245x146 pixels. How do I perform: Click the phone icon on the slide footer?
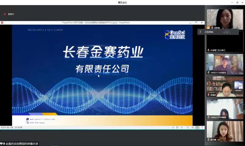point(28,122)
